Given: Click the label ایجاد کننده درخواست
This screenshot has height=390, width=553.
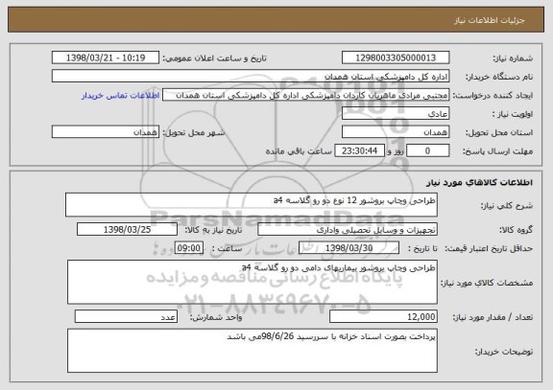Looking at the screenshot, I should (493, 96).
